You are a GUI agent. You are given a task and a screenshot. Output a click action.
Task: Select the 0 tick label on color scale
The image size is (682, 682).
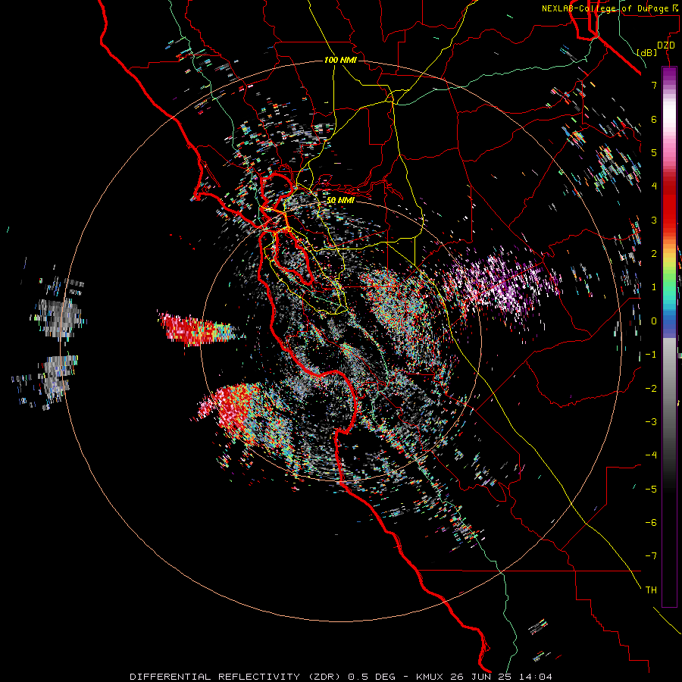click(654, 321)
